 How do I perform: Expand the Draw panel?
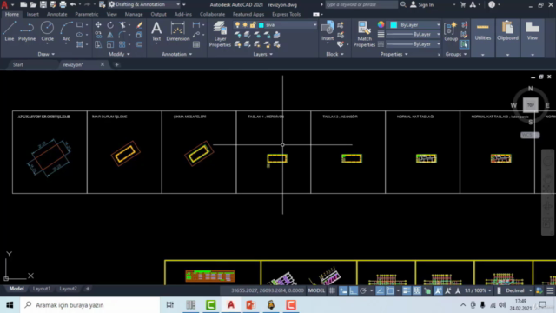click(x=46, y=54)
